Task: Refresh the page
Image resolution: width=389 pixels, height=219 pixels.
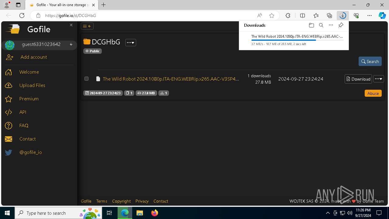Action: (x=22, y=16)
